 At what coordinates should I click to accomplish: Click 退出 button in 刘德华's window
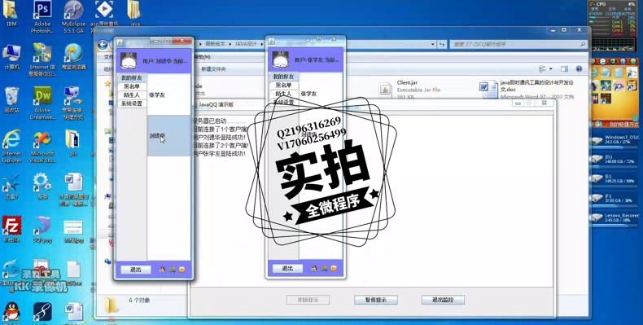[136, 270]
